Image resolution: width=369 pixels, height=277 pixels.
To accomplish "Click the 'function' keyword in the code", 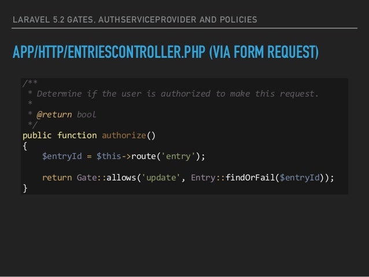I will tap(77, 135).
